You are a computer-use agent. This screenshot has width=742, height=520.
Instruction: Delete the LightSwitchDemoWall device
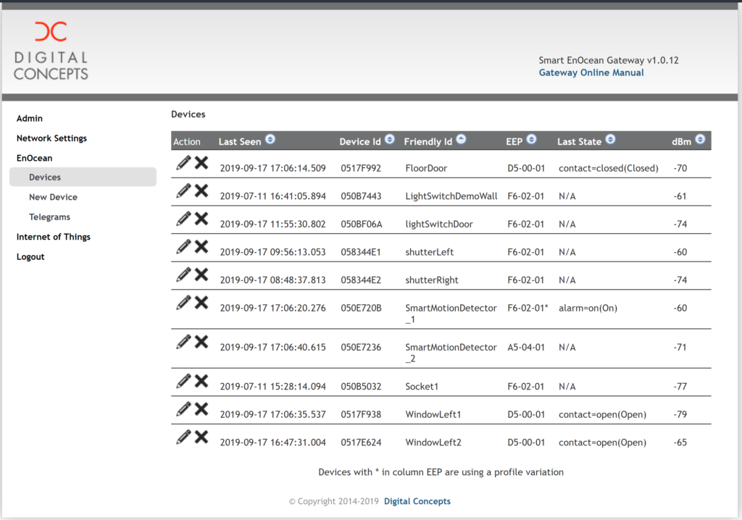(x=201, y=190)
